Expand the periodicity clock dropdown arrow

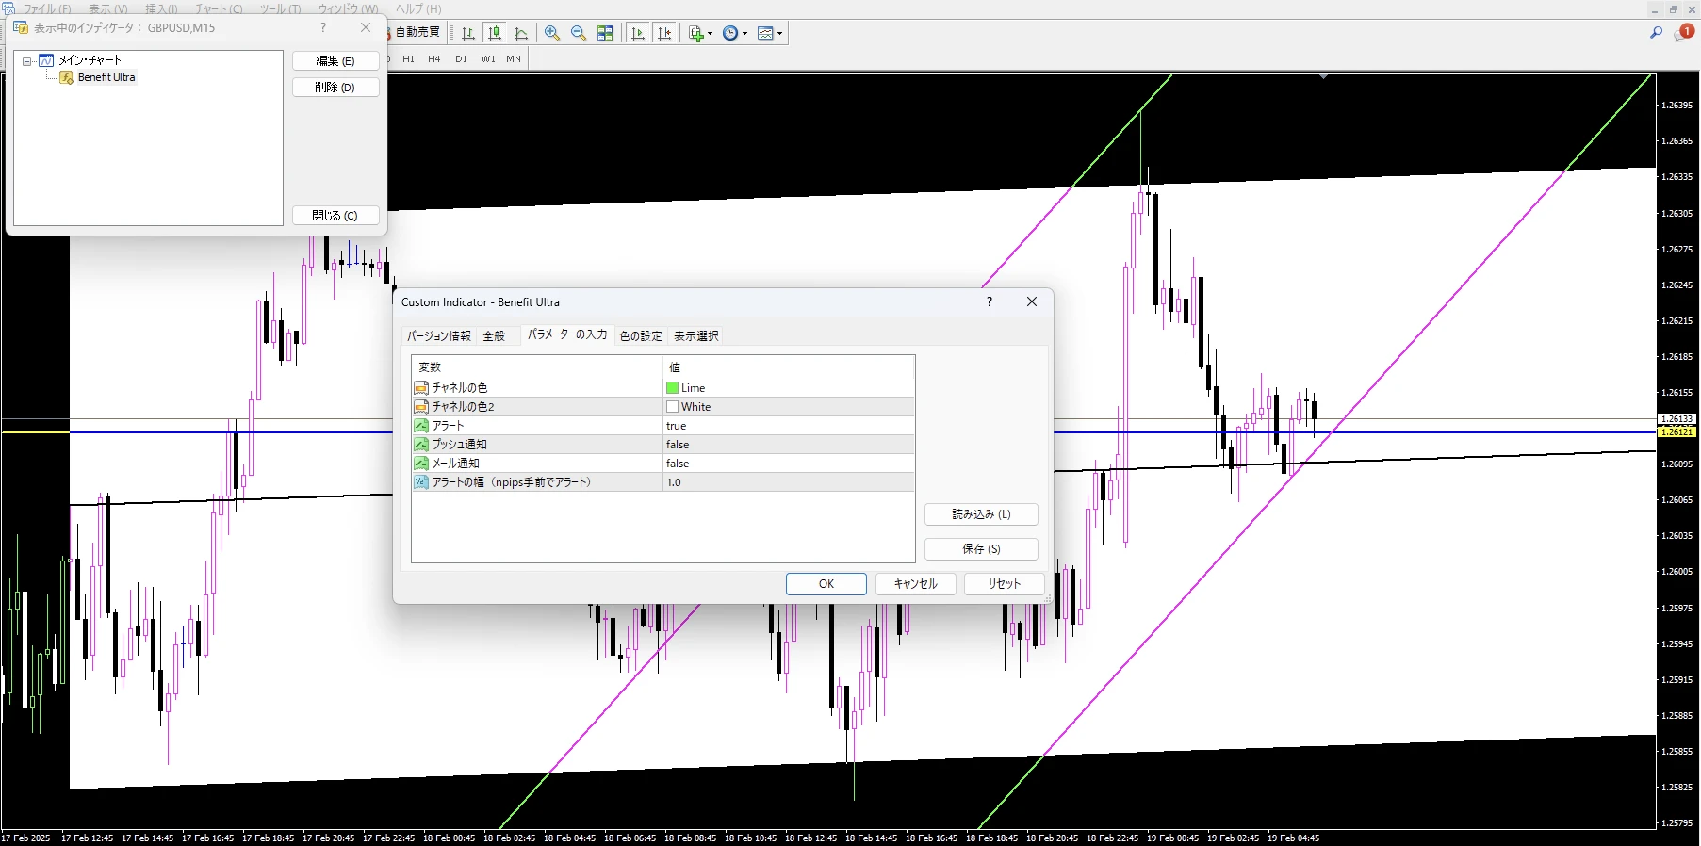744,34
